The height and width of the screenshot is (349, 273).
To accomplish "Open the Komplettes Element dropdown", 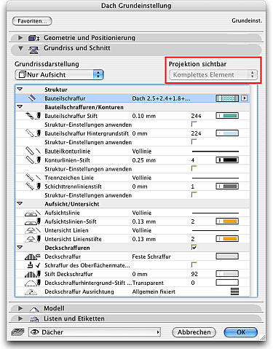I will click(x=213, y=74).
